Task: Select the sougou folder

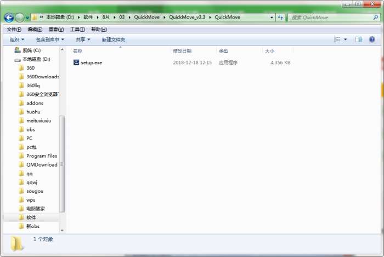Action: [31, 191]
